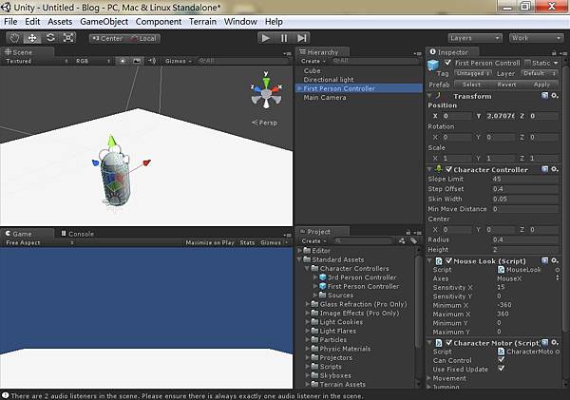Open the Terrain menu

[x=202, y=22]
